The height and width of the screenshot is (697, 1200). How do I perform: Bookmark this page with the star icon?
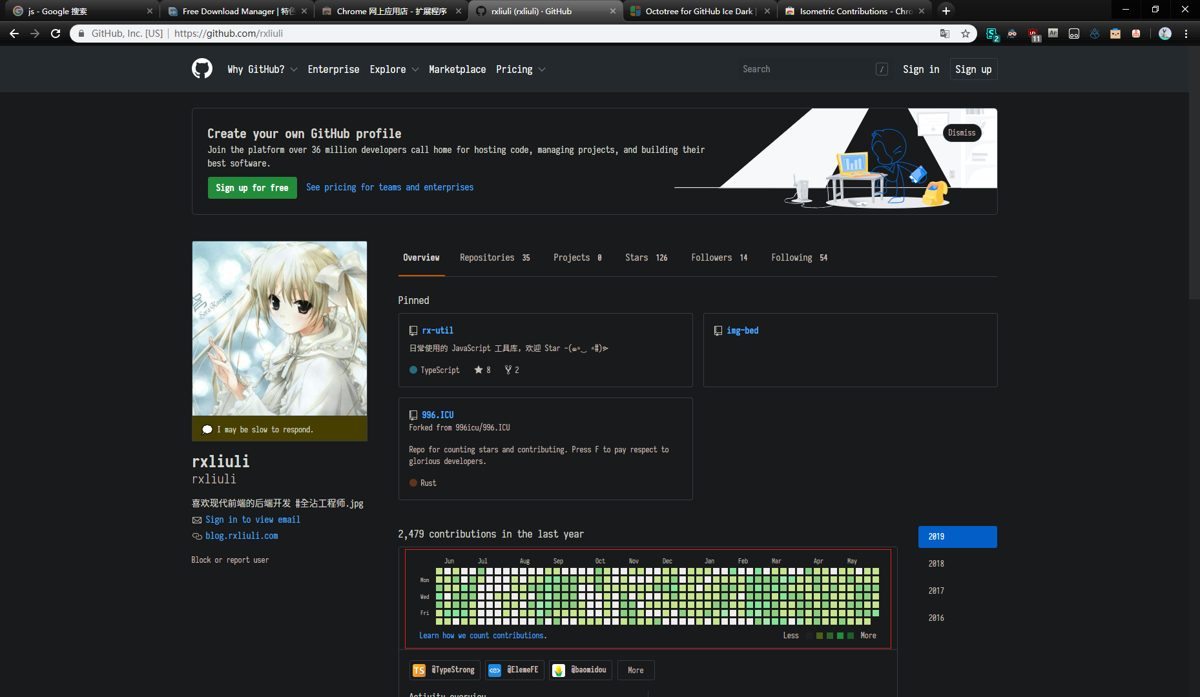pos(966,34)
